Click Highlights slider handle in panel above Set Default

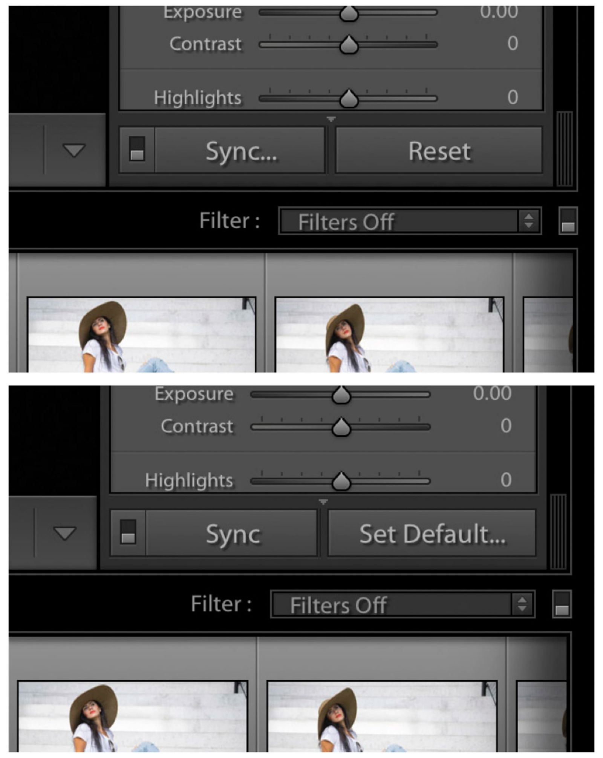click(x=341, y=482)
